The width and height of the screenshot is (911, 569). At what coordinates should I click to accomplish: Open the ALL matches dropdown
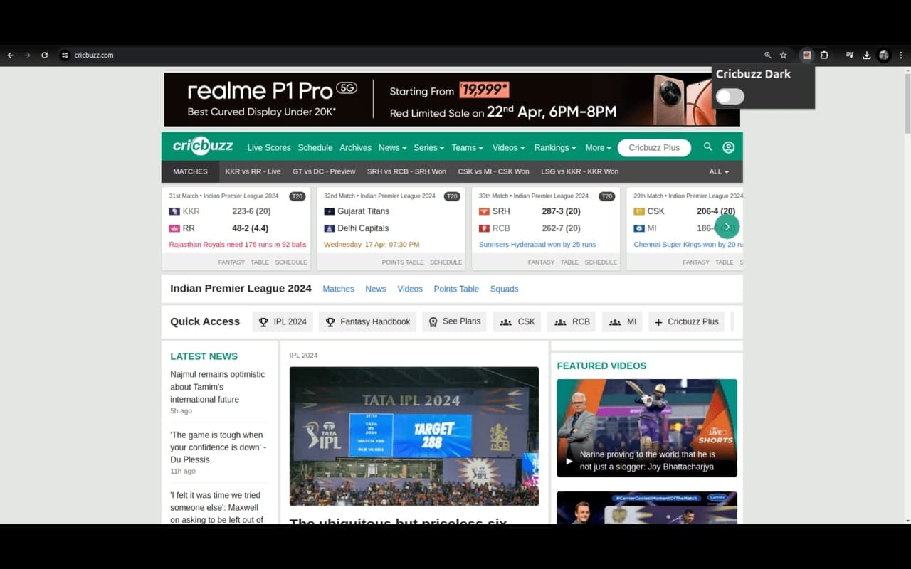tap(719, 171)
